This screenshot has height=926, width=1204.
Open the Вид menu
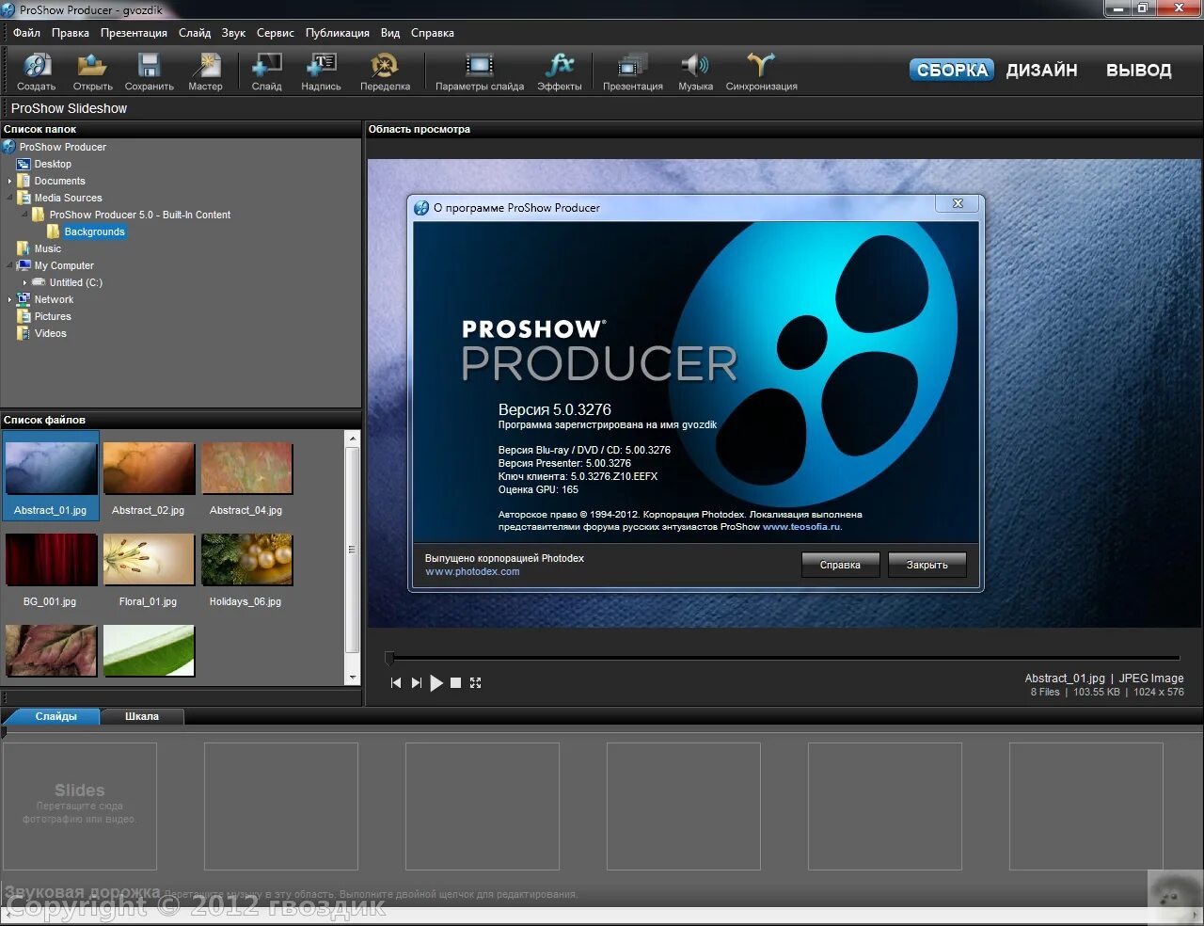390,33
